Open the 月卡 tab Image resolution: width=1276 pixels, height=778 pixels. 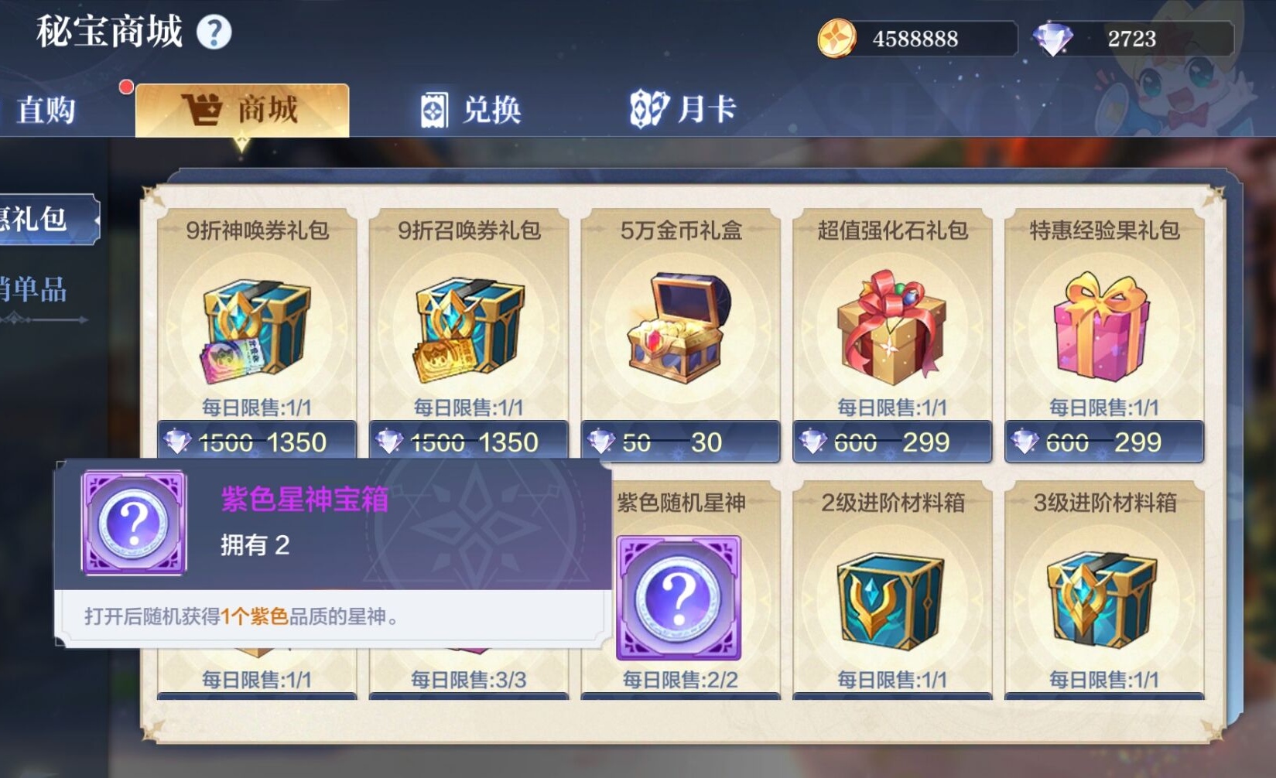tap(683, 108)
